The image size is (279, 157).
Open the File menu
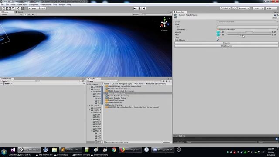pyautogui.click(x=2, y=5)
